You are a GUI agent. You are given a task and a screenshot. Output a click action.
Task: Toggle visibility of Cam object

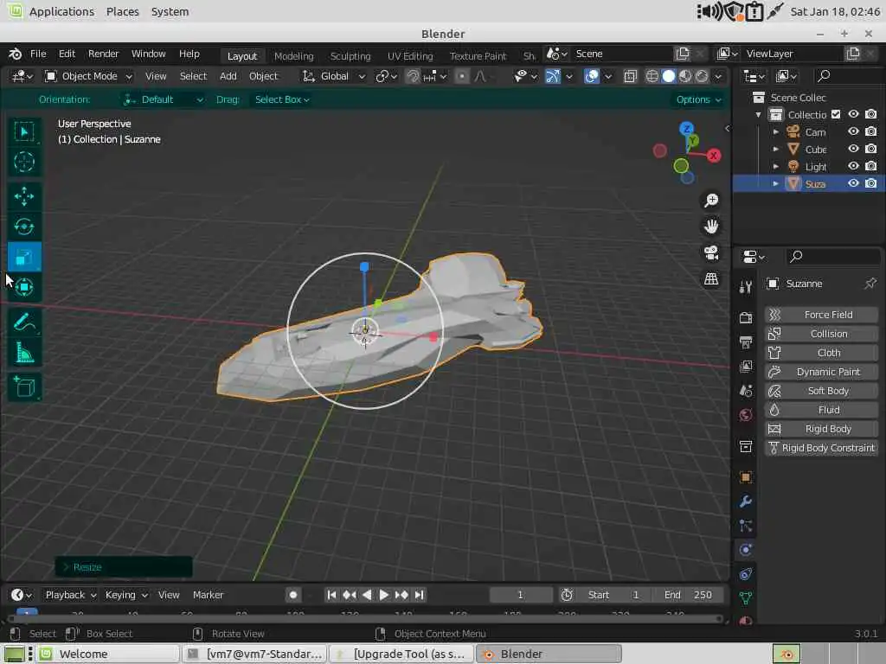pos(853,131)
